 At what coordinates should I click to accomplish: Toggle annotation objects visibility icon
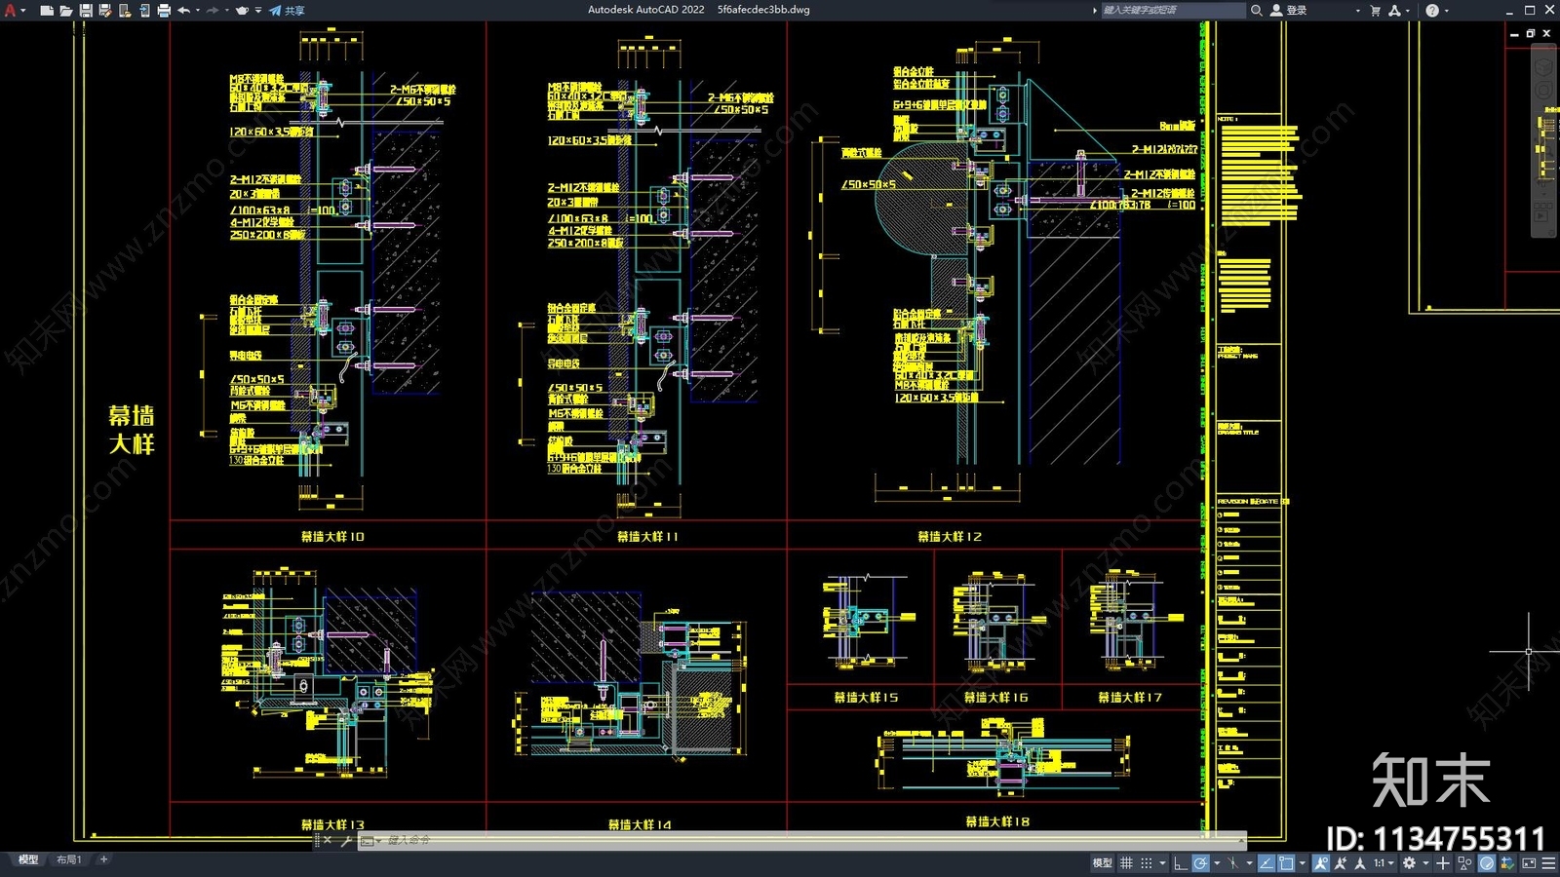click(x=1321, y=862)
